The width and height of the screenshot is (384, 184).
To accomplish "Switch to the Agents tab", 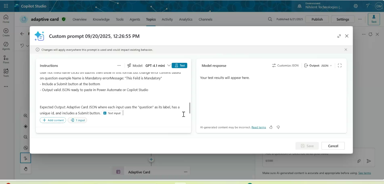I will click(135, 19).
